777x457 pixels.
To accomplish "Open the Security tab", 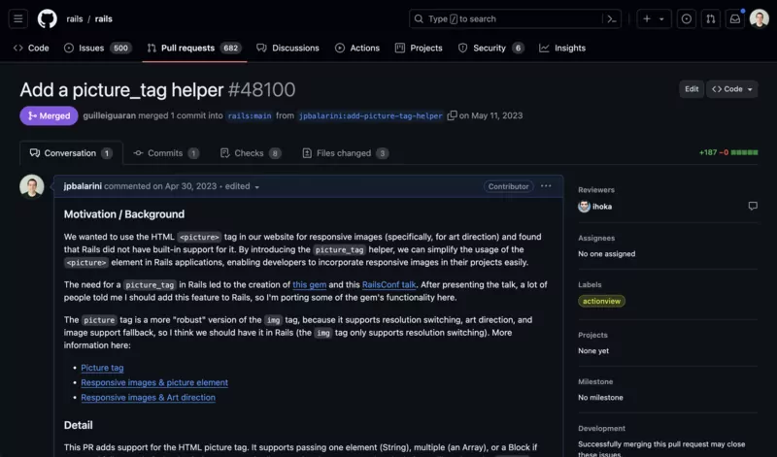I will click(x=490, y=48).
